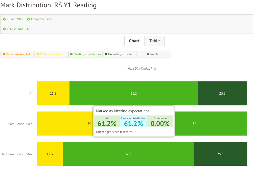Screen dimensions: 253x172
Task: Click the dark green 25.5 segment
Action: [x=220, y=154]
